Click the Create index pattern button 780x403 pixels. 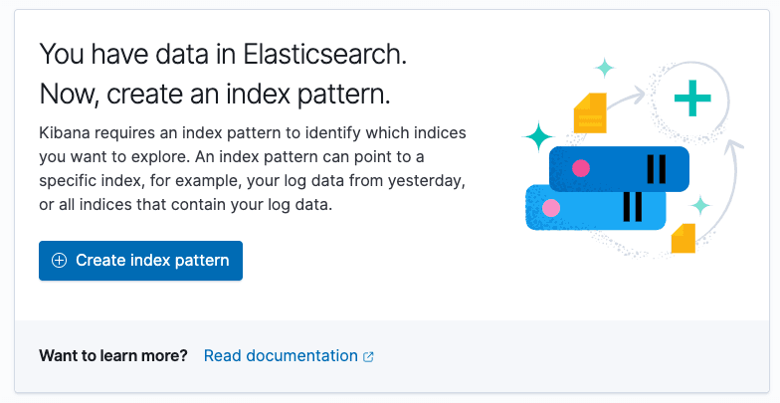[140, 261]
